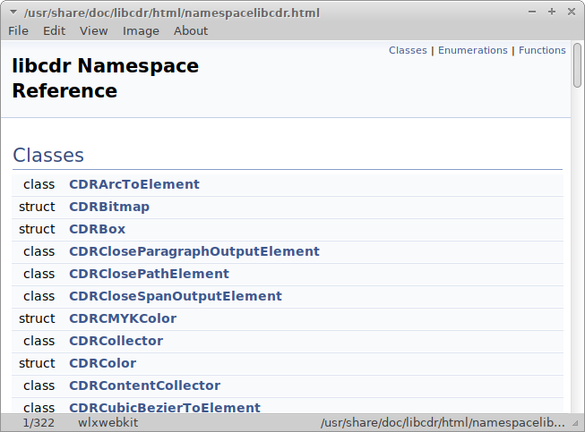
Task: Click the CDRContentCollector class link
Action: [x=144, y=385]
